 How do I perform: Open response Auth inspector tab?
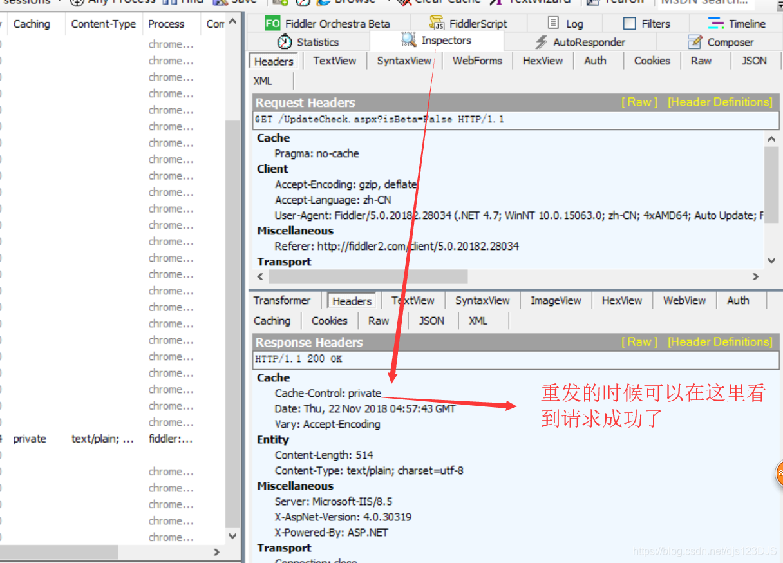[738, 300]
